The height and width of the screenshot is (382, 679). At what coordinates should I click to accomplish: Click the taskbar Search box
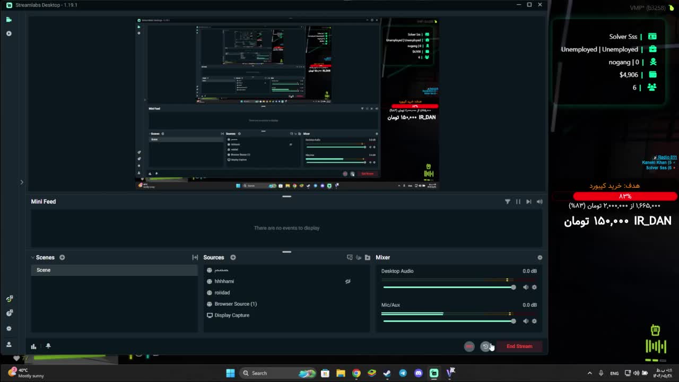pos(277,373)
